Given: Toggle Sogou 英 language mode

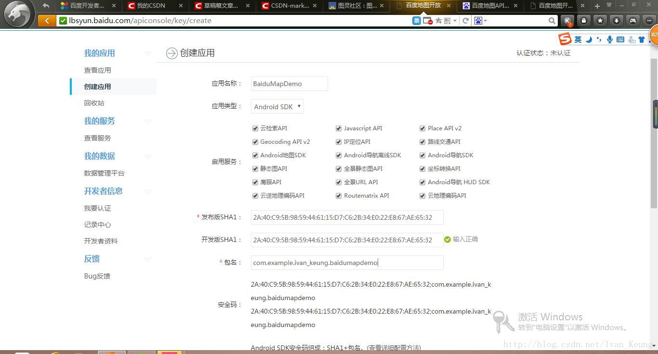Looking at the screenshot, I should click(578, 39).
